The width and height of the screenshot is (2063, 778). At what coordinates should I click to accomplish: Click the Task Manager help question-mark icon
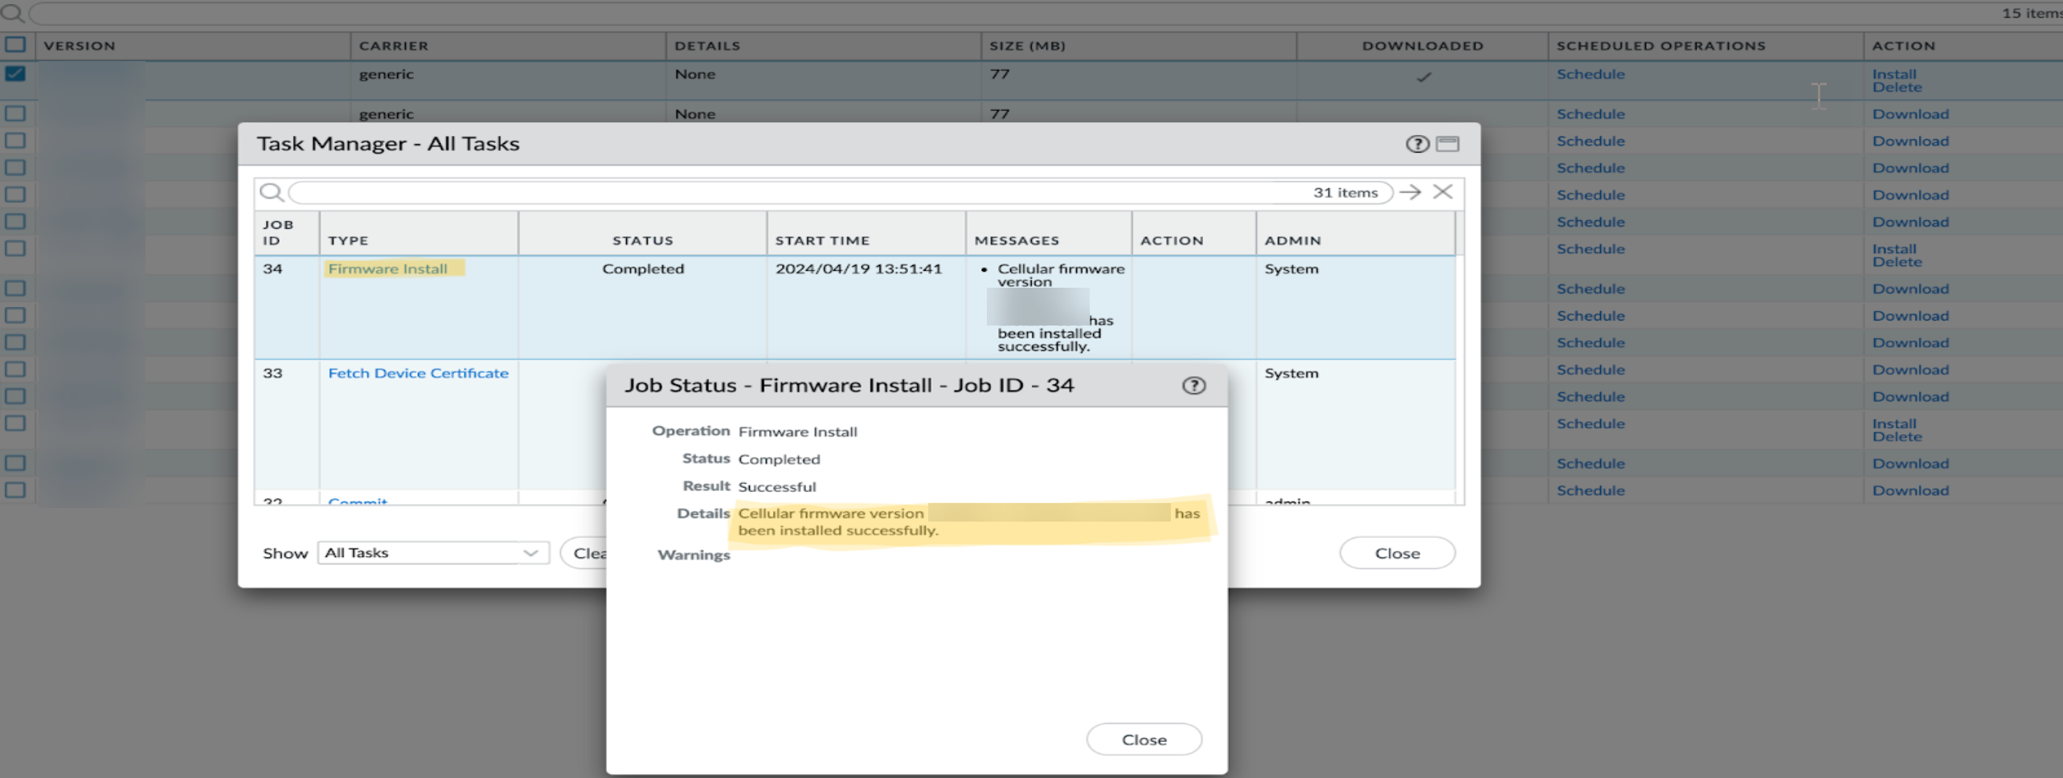pyautogui.click(x=1417, y=144)
